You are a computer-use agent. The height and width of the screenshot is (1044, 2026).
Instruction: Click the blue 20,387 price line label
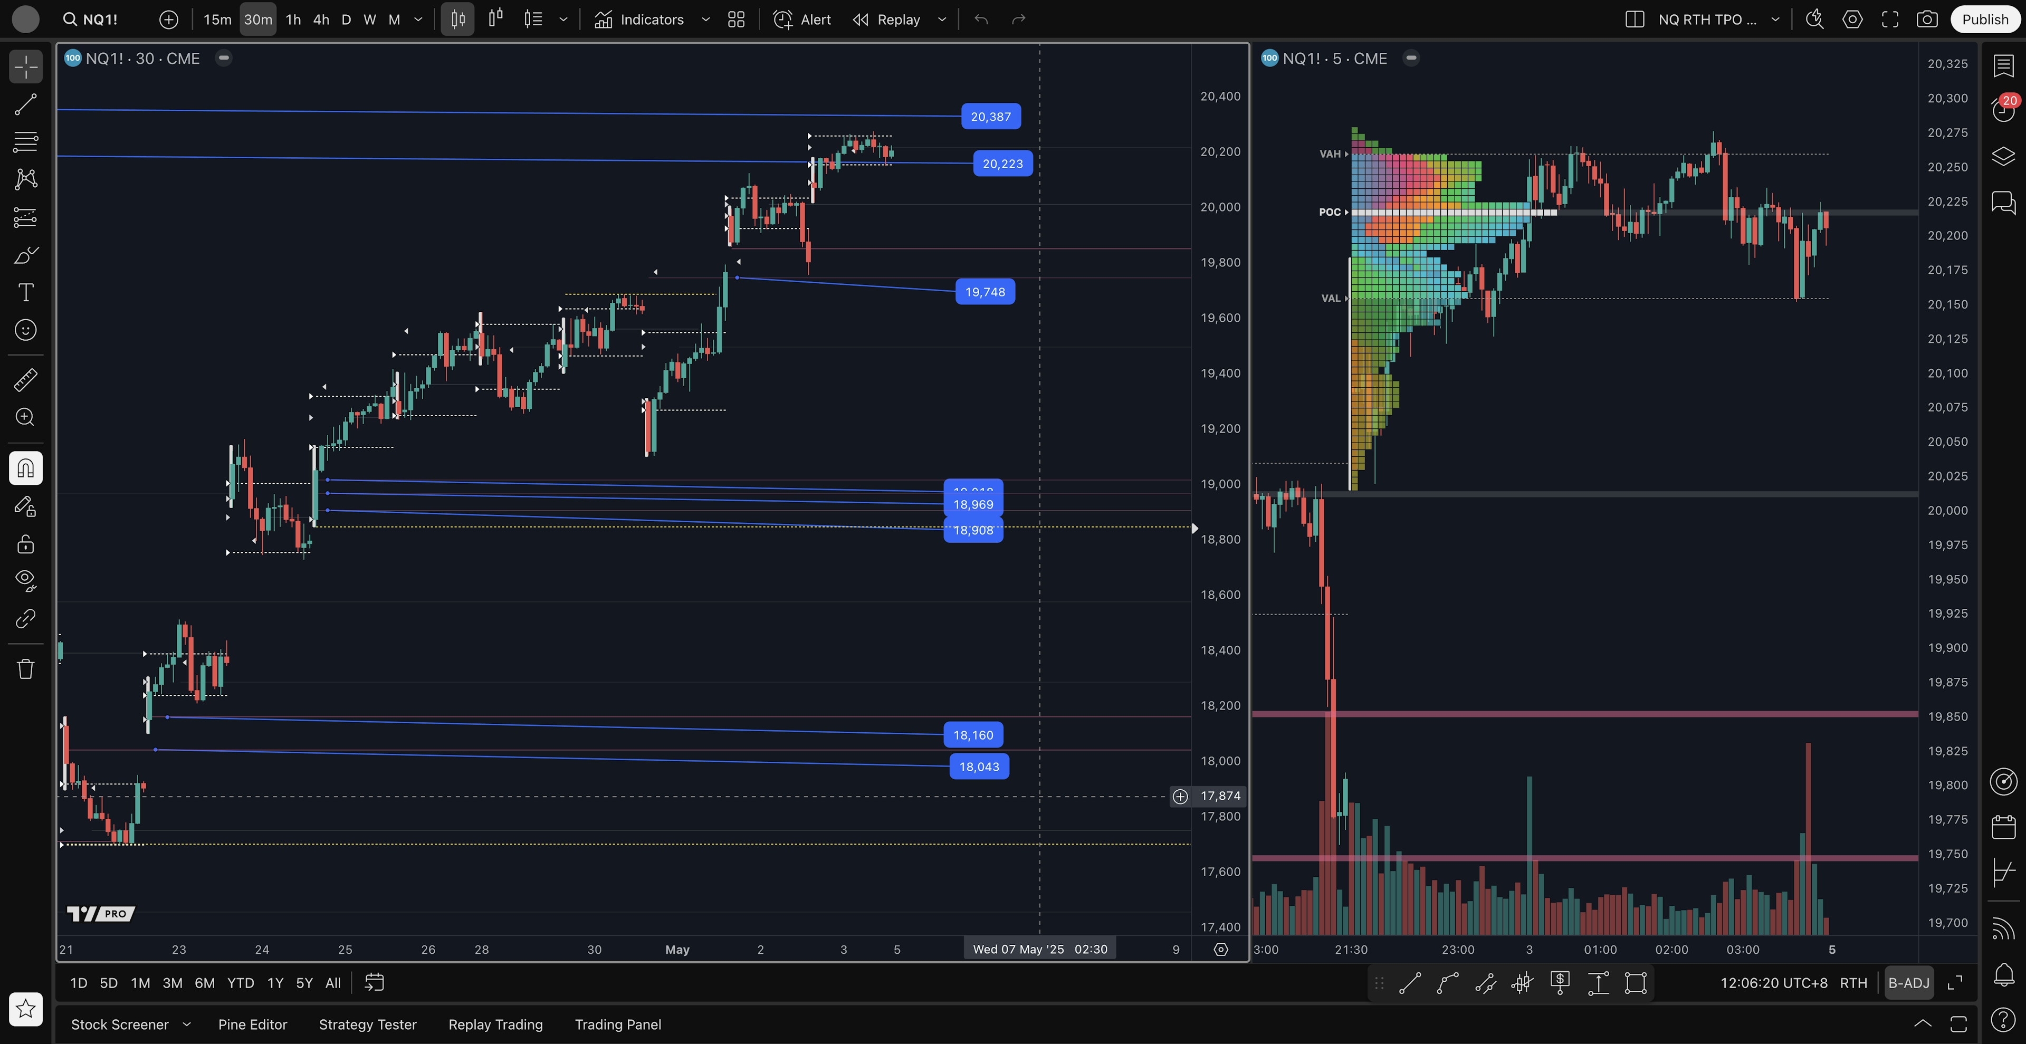pyautogui.click(x=990, y=117)
